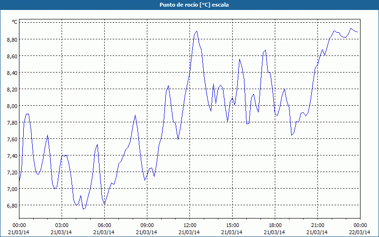Click the 8,80 y-axis label
Screen dimensions: 379x237
(x=12, y=39)
